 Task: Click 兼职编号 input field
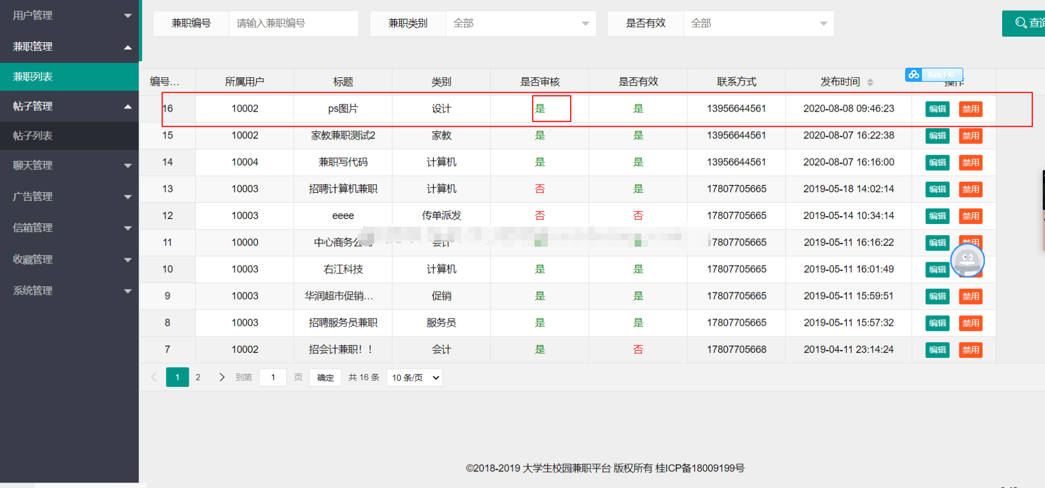pos(293,23)
